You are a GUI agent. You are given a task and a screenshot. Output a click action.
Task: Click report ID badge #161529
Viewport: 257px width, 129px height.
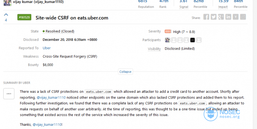pyautogui.click(x=24, y=17)
